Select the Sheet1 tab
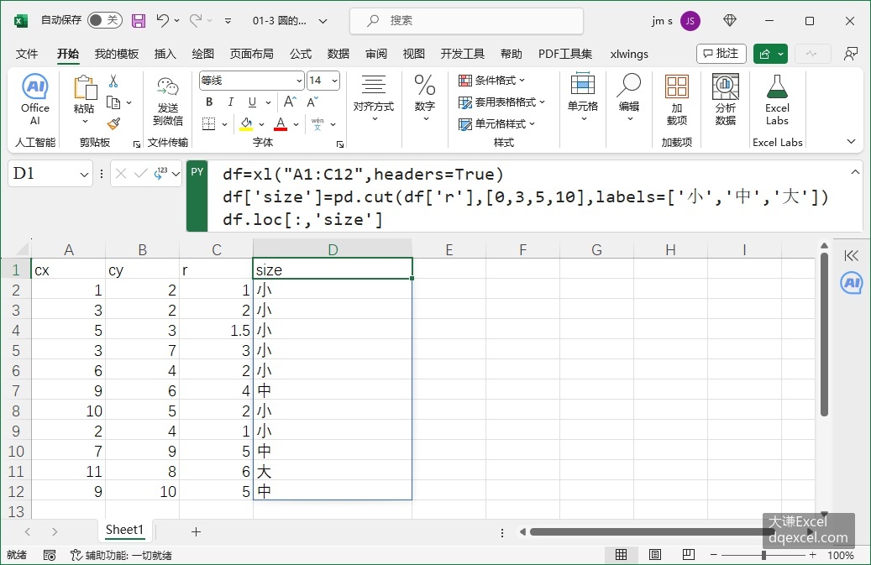This screenshot has height=565, width=871. tap(124, 530)
